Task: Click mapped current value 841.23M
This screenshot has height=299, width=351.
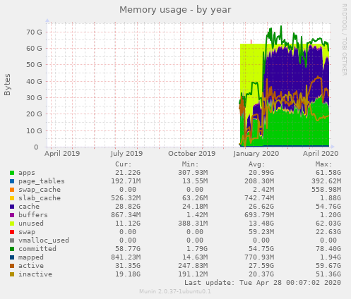Action: [x=126, y=257]
